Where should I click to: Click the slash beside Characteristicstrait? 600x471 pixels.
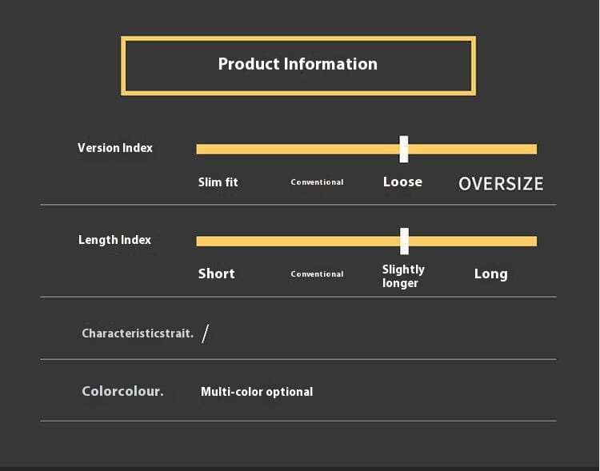[x=206, y=333]
